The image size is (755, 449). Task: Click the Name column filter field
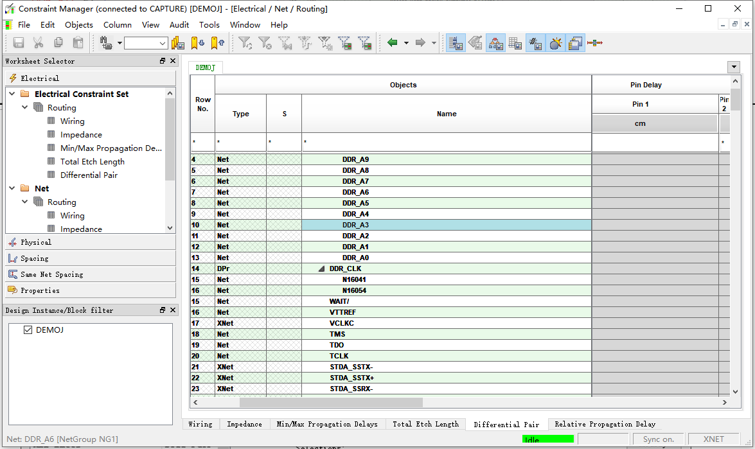pos(447,143)
